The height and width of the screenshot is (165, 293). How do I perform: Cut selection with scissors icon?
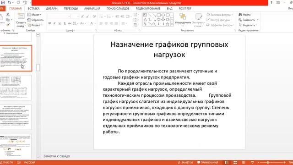pos(8,14)
